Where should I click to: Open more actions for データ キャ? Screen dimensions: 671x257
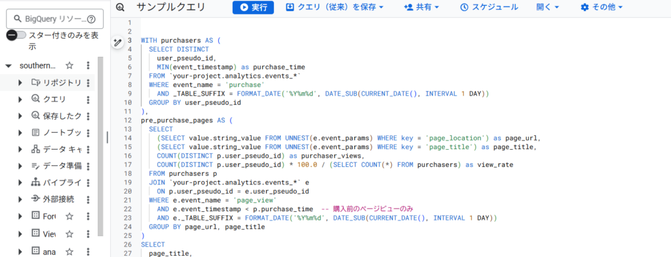click(88, 149)
